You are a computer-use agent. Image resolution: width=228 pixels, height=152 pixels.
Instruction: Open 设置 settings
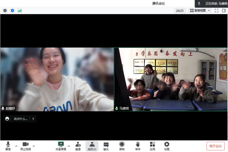click(x=167, y=146)
